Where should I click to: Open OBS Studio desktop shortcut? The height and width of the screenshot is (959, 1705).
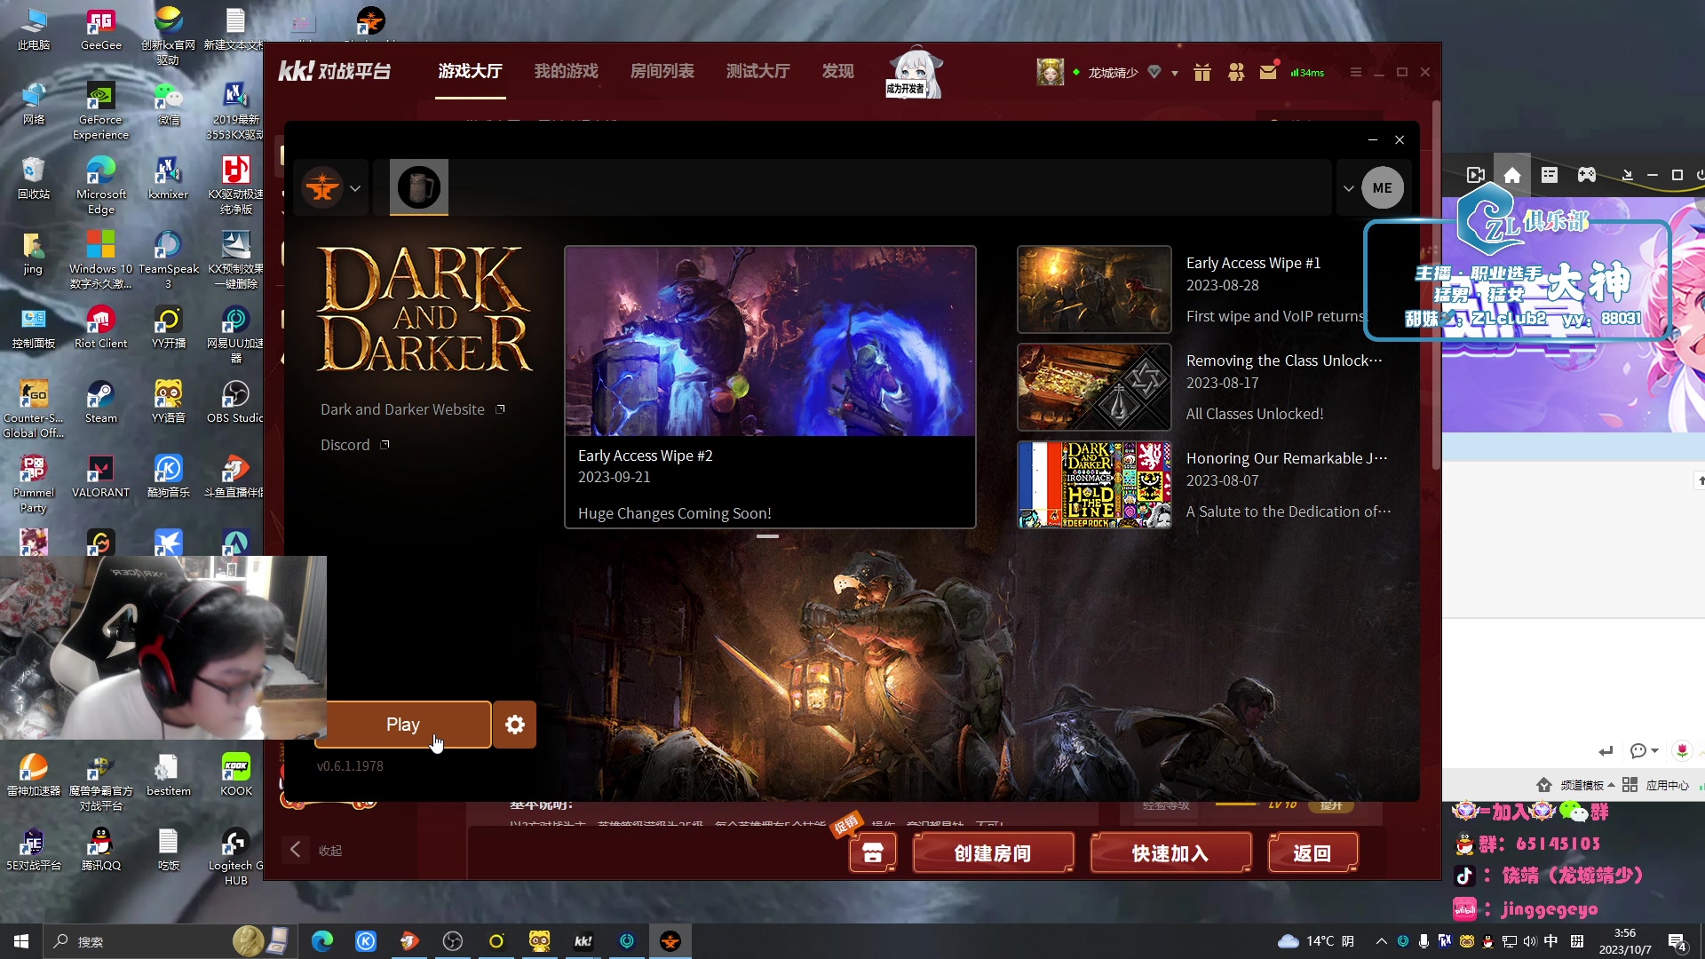[234, 402]
